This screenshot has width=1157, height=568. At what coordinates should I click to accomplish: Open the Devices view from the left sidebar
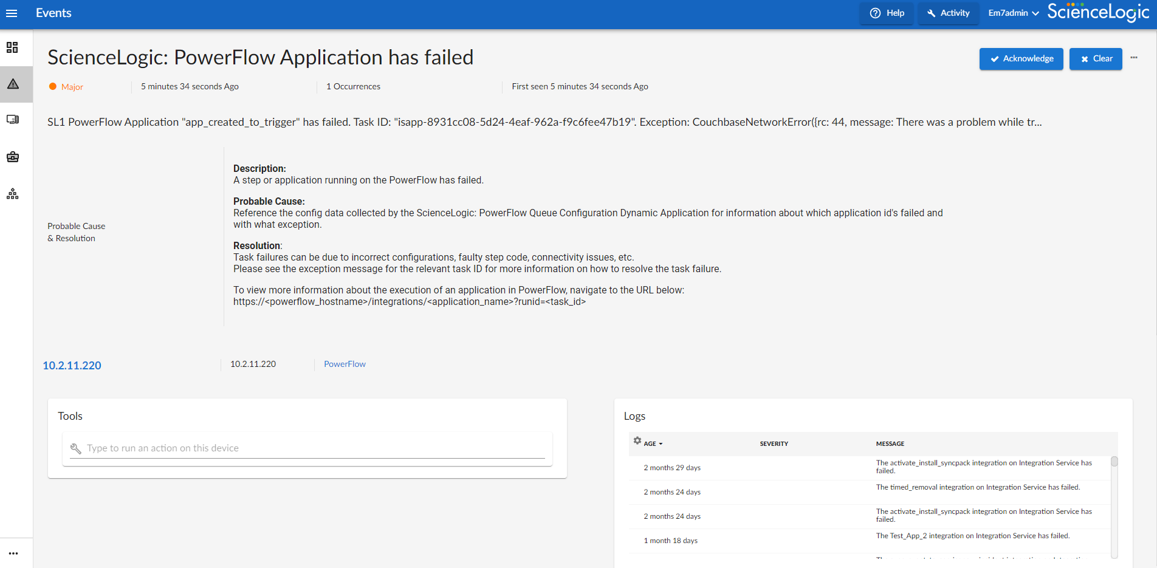12,120
